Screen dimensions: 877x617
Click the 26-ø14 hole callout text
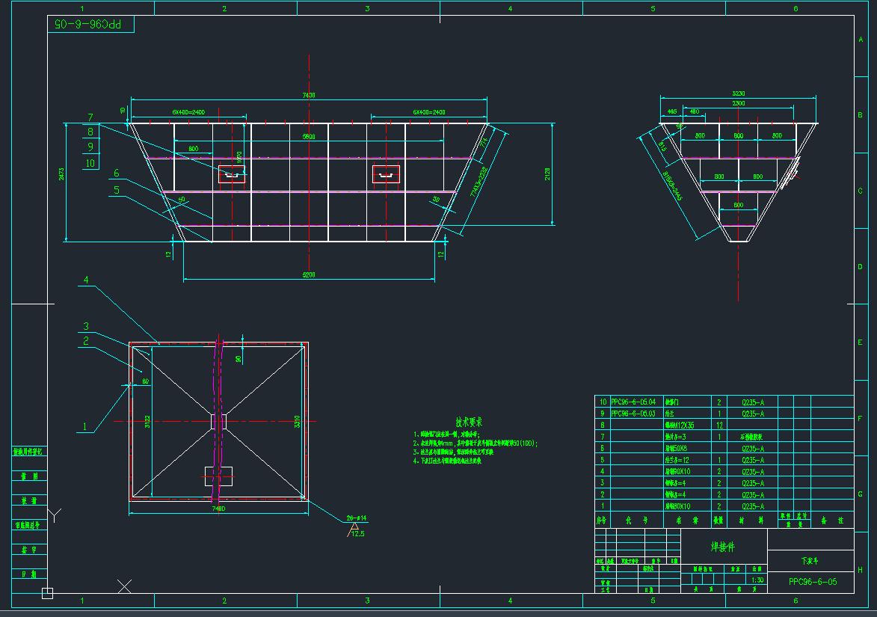pos(357,518)
